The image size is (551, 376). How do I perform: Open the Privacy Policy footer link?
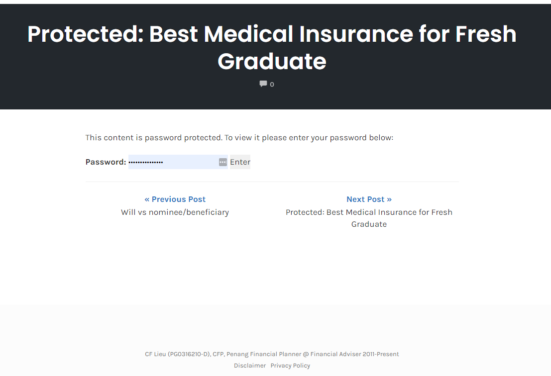click(x=290, y=366)
